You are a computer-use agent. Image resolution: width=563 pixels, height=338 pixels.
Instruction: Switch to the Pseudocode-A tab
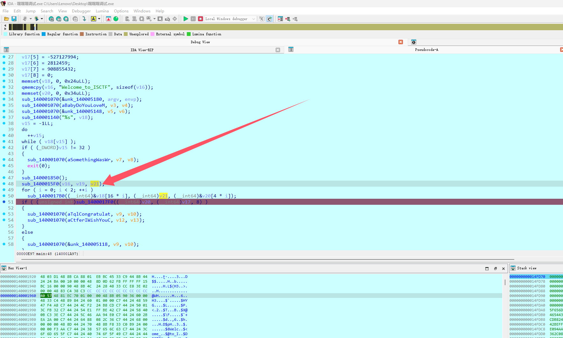[426, 50]
